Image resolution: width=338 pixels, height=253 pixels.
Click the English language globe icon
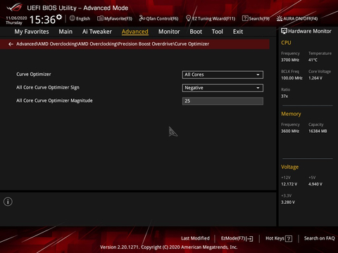coord(73,18)
